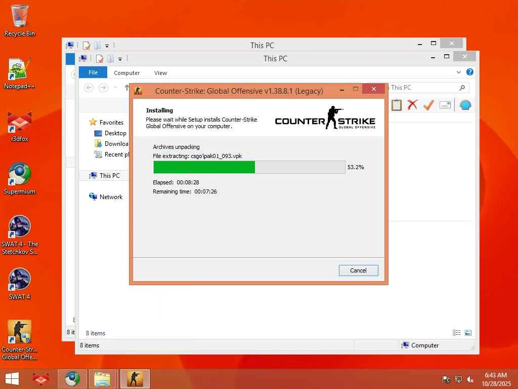Click the search magnifier icon

coord(462,88)
